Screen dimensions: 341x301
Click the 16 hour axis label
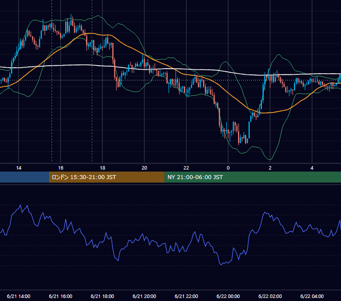(61, 168)
